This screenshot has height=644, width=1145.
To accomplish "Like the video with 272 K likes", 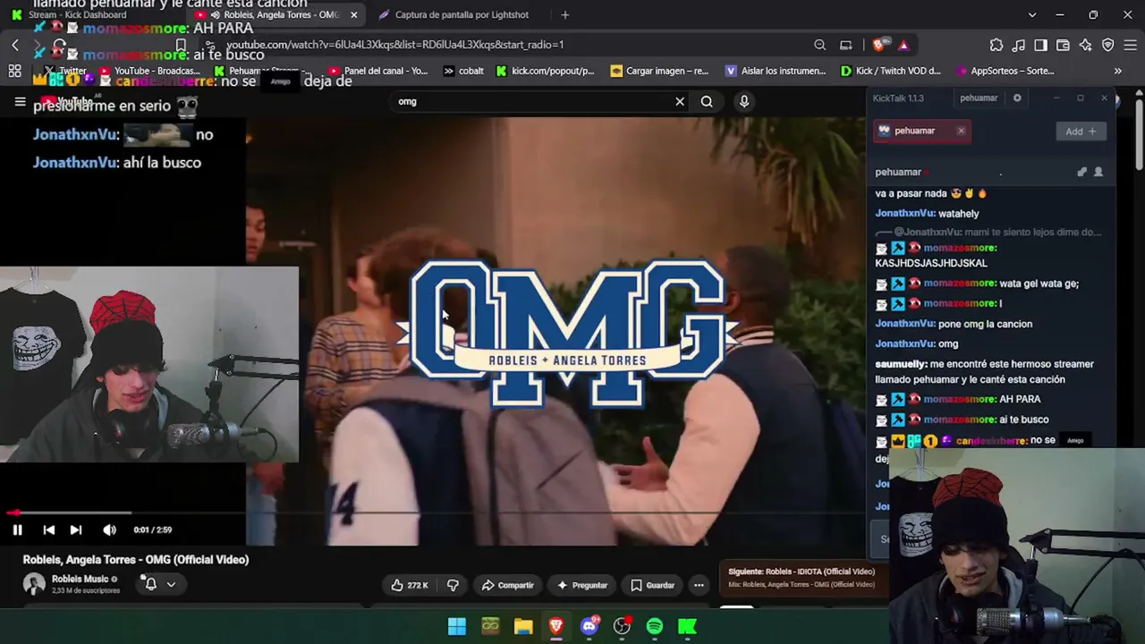I will click(x=410, y=585).
